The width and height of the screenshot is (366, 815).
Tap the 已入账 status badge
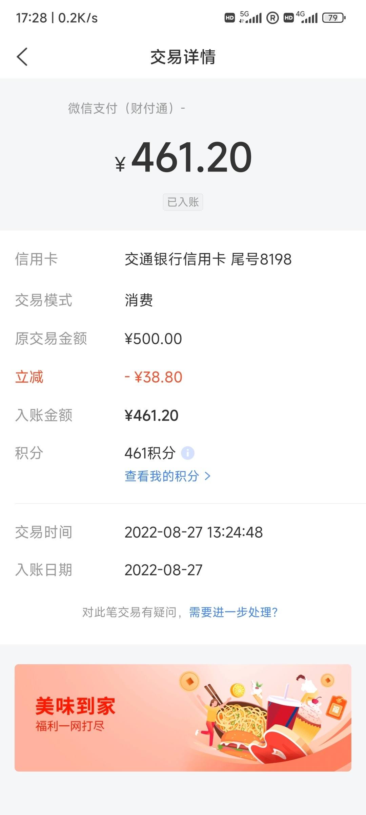click(183, 202)
